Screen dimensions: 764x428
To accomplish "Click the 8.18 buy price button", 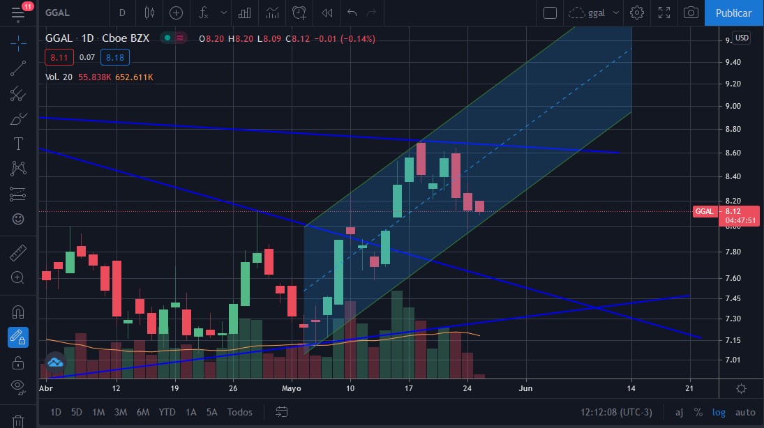I will 115,57.
